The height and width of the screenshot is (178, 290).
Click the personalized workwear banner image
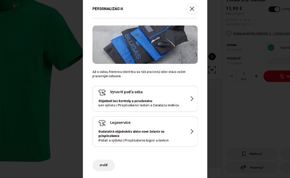point(145,45)
